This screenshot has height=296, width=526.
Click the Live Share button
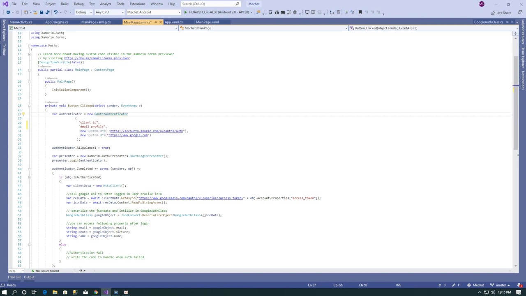pyautogui.click(x=500, y=13)
